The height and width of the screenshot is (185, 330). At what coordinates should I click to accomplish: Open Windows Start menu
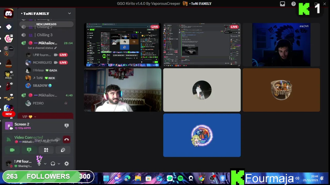click(x=106, y=178)
